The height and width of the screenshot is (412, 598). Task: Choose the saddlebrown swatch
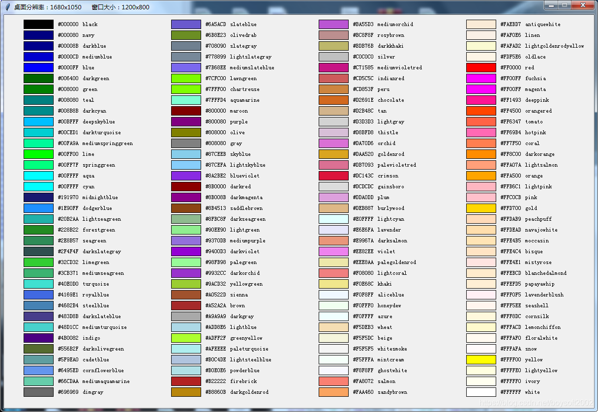186,208
